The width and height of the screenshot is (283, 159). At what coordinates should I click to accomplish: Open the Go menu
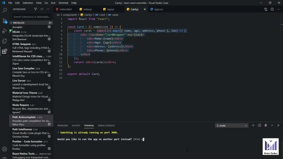(46, 3)
